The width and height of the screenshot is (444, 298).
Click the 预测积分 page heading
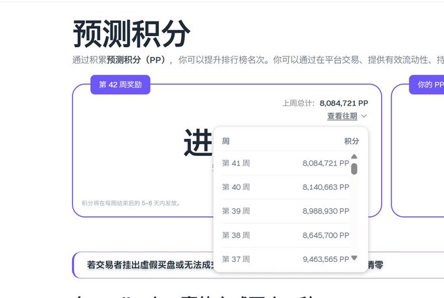131,34
